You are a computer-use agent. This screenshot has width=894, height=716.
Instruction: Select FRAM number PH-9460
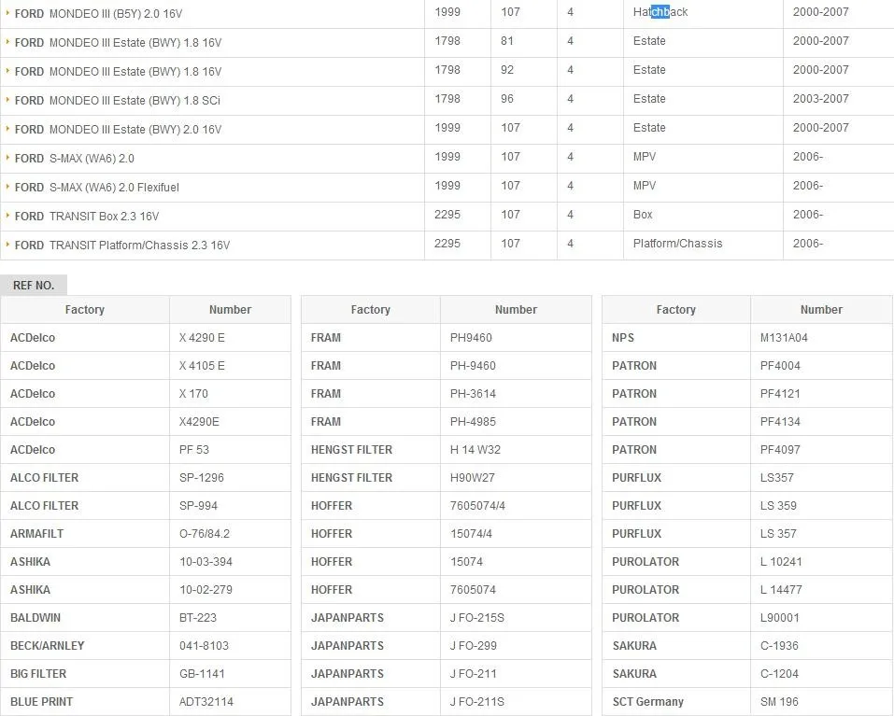(473, 366)
